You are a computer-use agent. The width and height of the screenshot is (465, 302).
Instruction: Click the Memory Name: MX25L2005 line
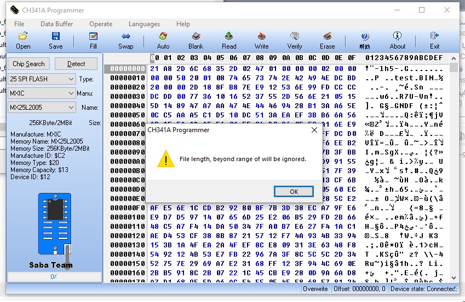(x=47, y=141)
